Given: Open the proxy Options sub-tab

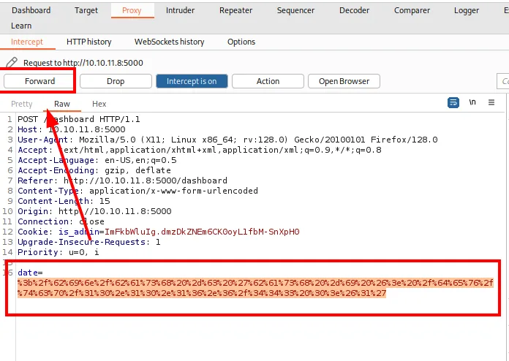Looking at the screenshot, I should (x=241, y=42).
